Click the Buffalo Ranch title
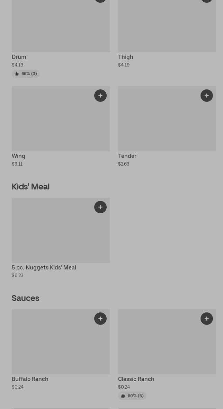 [x=30, y=379]
